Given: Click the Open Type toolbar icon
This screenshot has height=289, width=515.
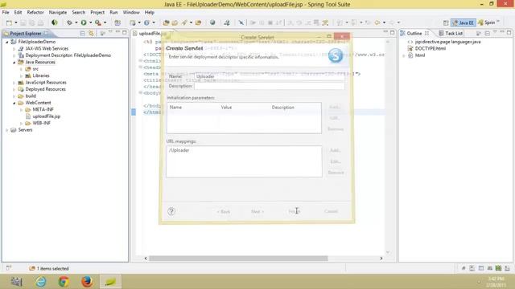Looking at the screenshot, I should tap(166, 22).
